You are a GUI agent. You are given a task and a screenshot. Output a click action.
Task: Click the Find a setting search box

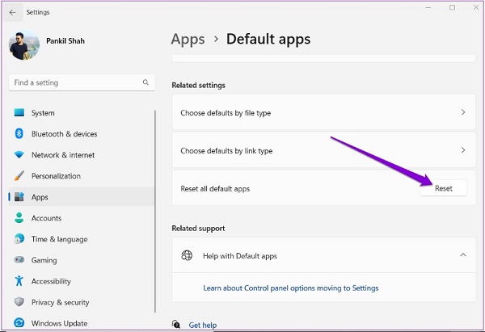tap(82, 82)
